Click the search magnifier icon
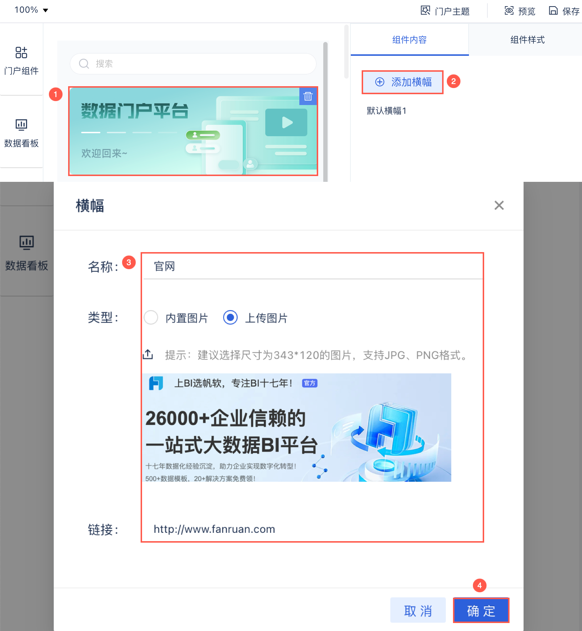The width and height of the screenshot is (582, 631). pyautogui.click(x=84, y=64)
